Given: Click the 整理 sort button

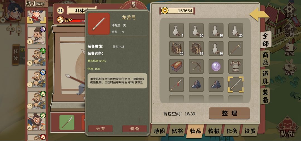Looking at the screenshot, I should pos(229,113).
